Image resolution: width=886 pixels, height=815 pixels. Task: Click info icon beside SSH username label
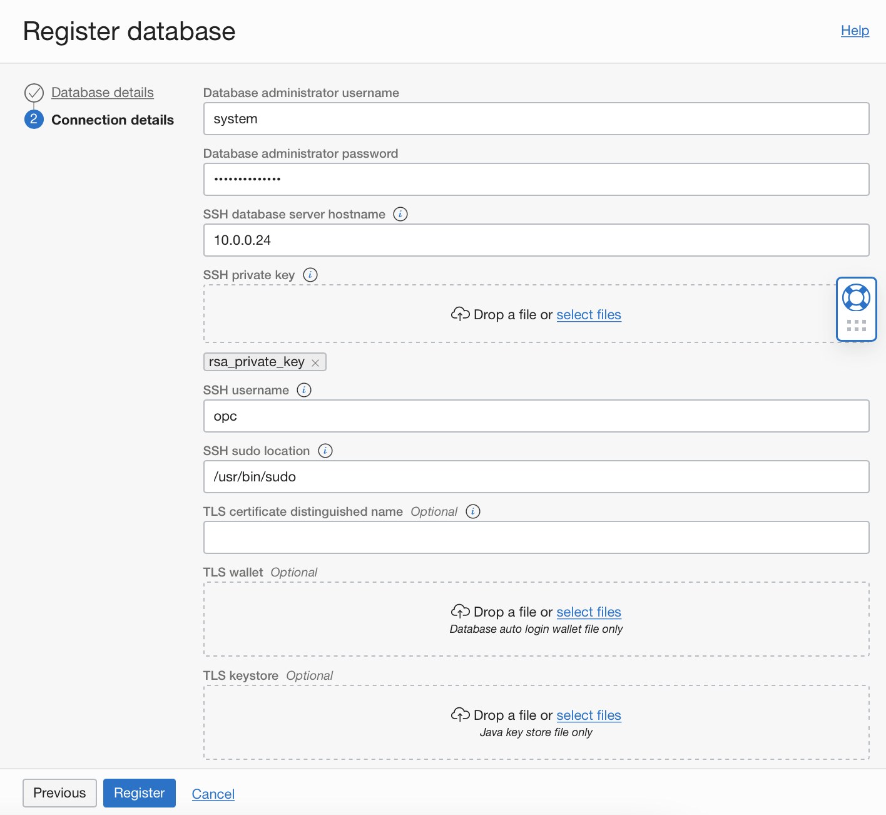pos(304,390)
